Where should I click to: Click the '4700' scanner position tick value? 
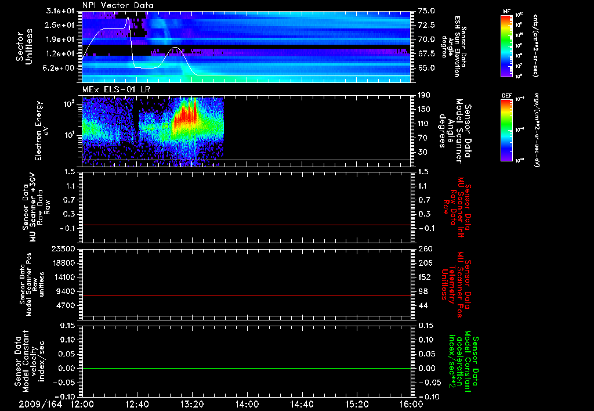point(66,305)
